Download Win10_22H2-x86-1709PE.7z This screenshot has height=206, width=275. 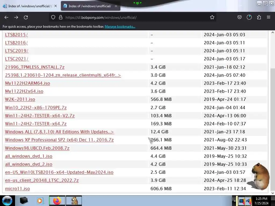[x=36, y=108]
